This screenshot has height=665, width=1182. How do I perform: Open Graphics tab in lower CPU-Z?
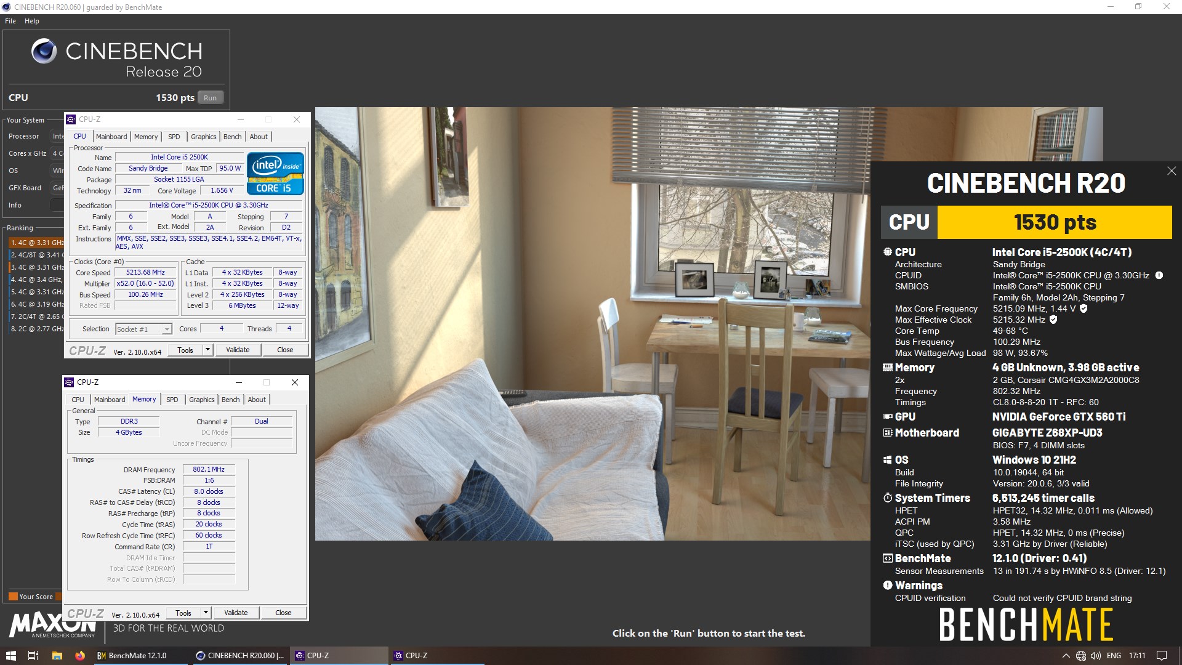point(201,400)
